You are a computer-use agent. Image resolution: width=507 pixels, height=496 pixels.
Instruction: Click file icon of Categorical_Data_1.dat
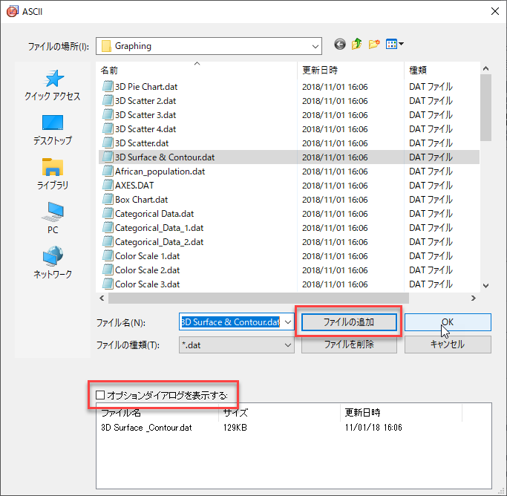tap(108, 228)
